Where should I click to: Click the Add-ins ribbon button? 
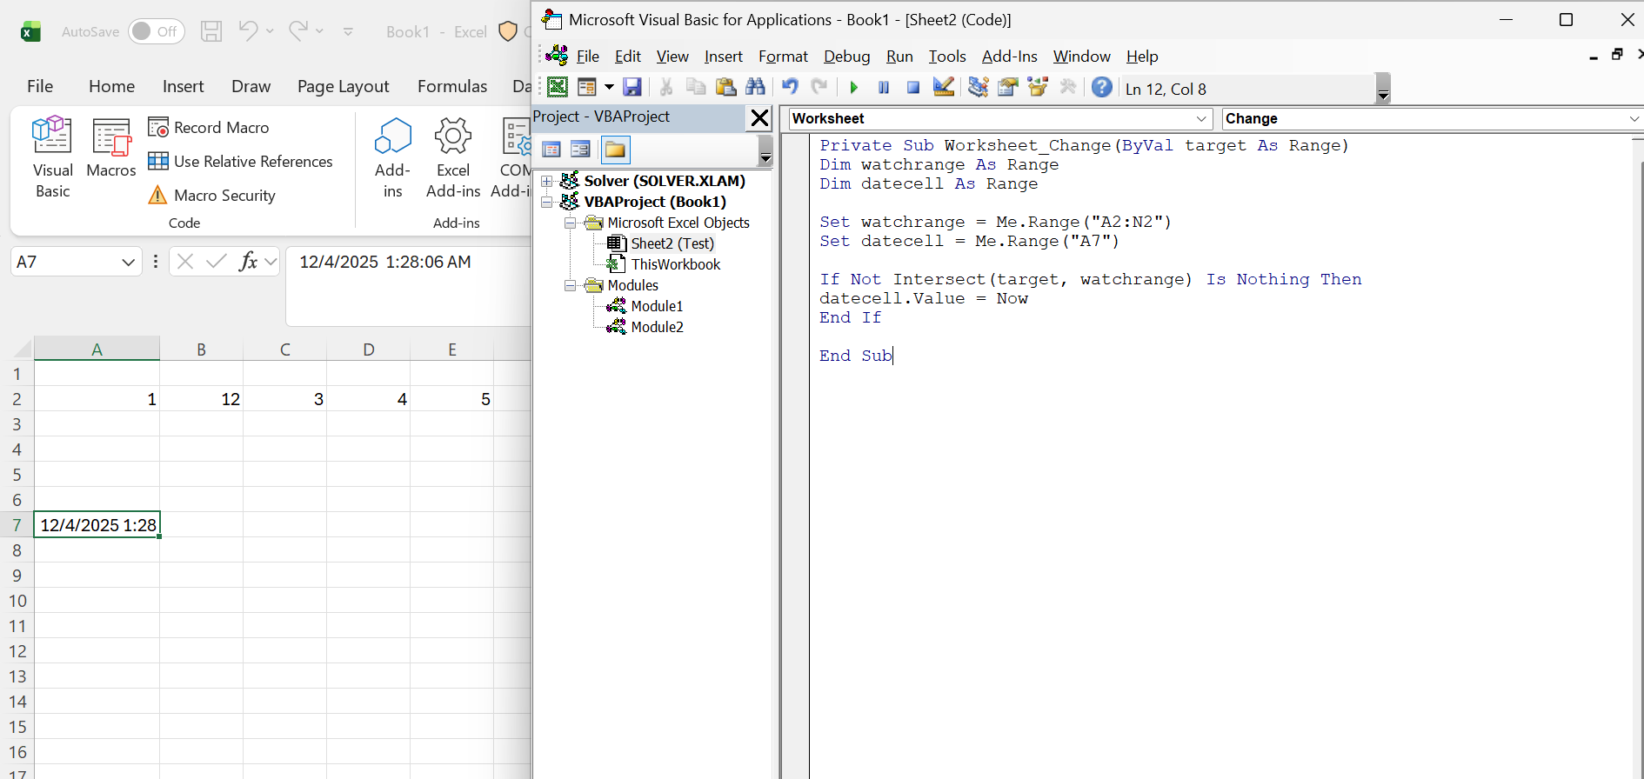pos(392,157)
